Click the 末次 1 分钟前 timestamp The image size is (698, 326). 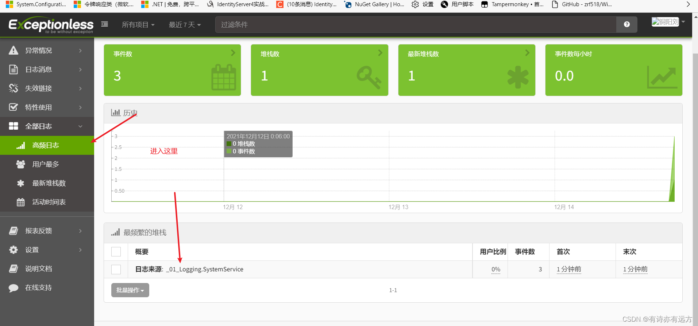tap(635, 269)
